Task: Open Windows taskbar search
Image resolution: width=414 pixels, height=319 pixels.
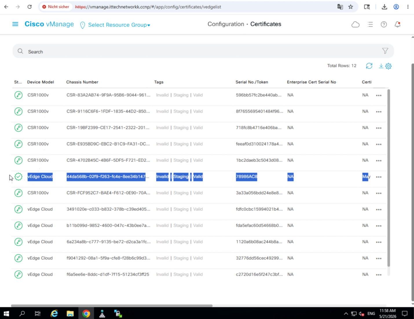Action: [x=22, y=313]
